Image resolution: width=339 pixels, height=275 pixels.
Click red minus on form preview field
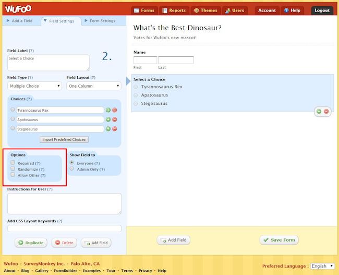coord(326,112)
